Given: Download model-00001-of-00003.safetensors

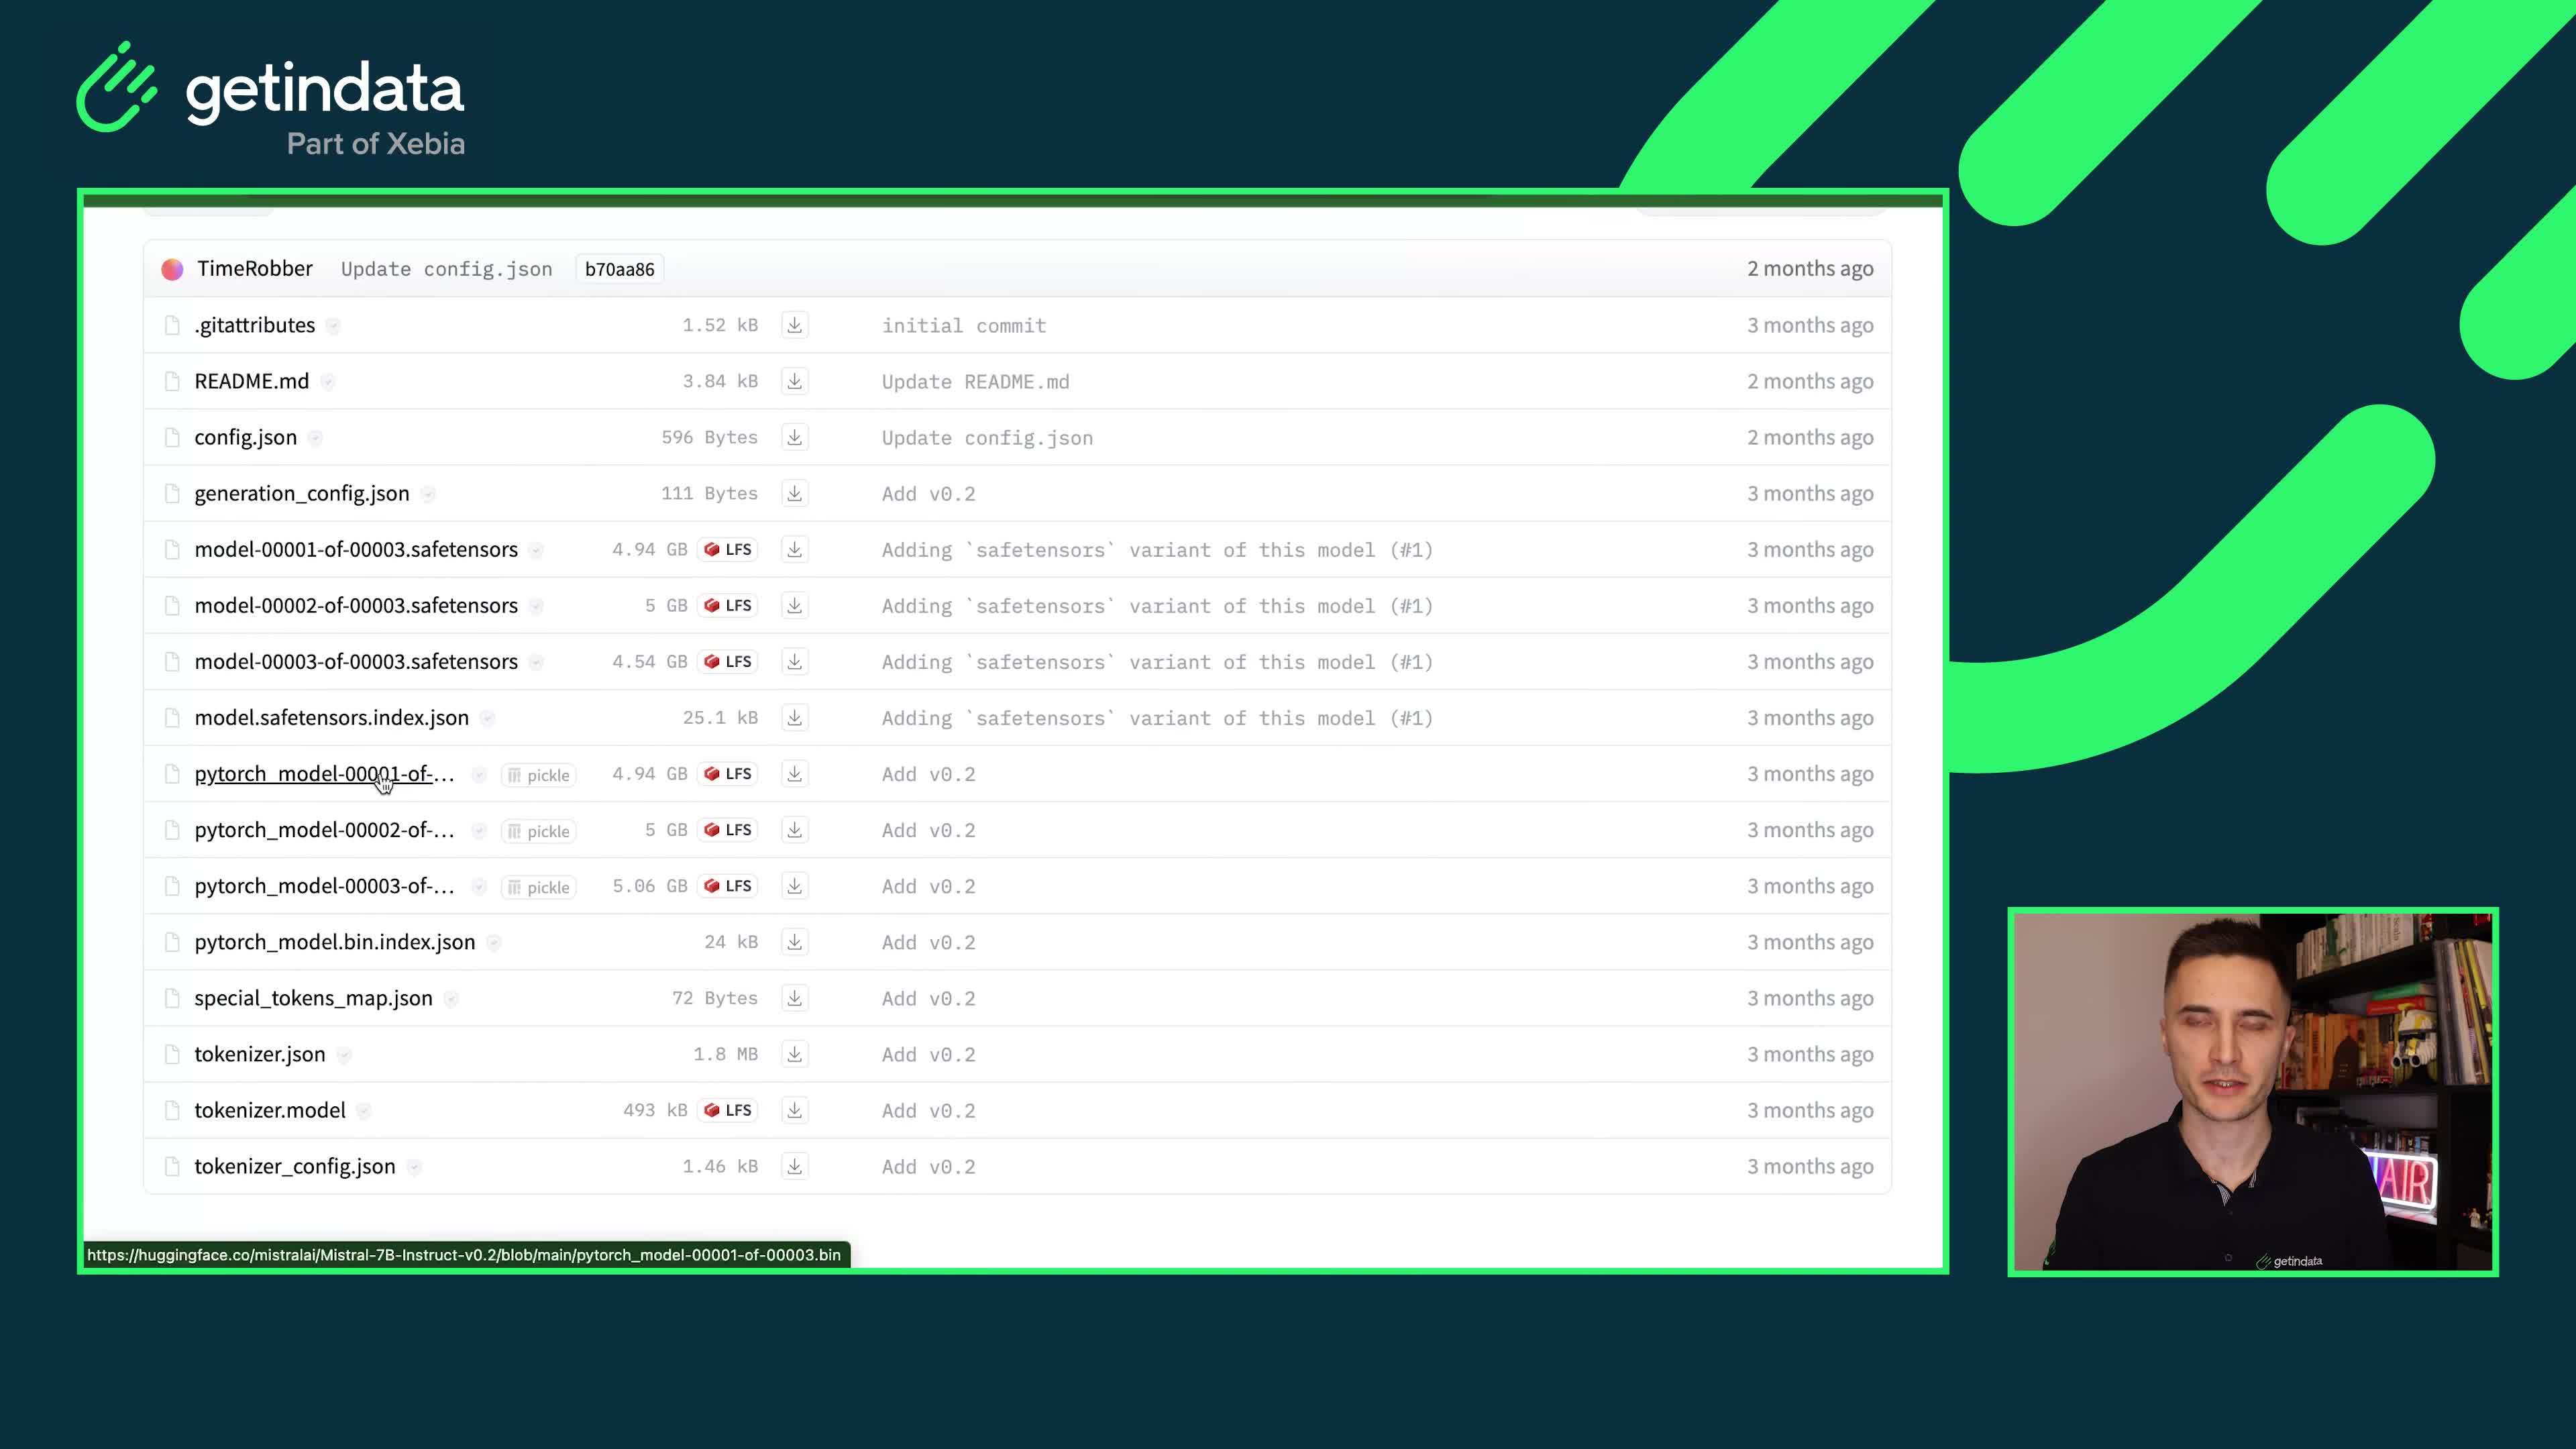Looking at the screenshot, I should pyautogui.click(x=794, y=549).
